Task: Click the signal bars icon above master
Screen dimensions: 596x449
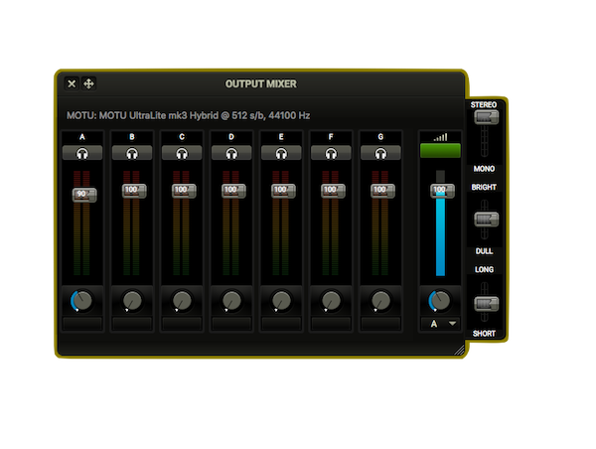Action: pos(440,137)
